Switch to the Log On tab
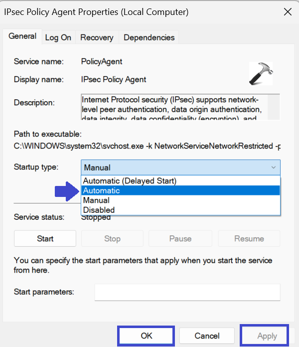The height and width of the screenshot is (347, 299). tap(58, 37)
